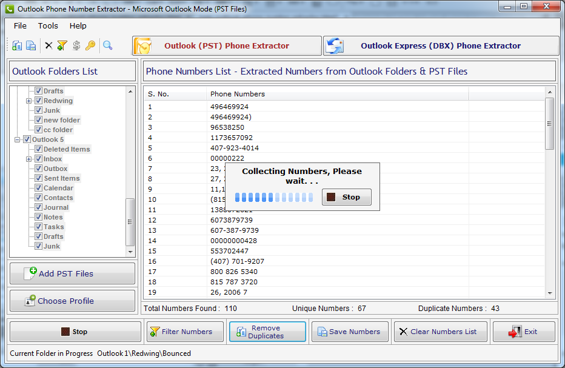Click Clear Numbers List button
The image size is (565, 368).
coord(441,332)
